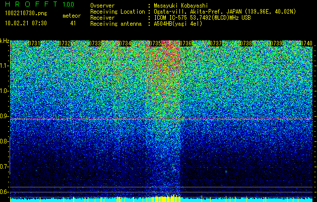317x202 pixels.
Task: Click the antenna value A504HB(yagi 4el)
Action: [x=178, y=24]
